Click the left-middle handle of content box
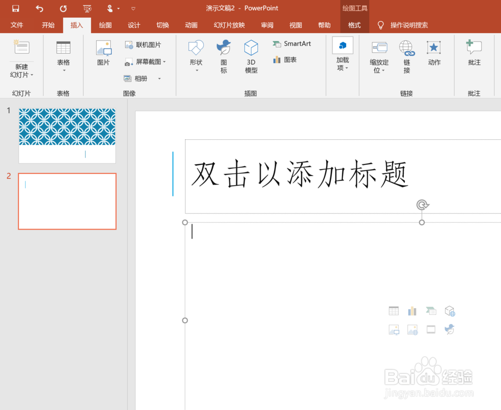The width and height of the screenshot is (501, 410). pos(185,320)
